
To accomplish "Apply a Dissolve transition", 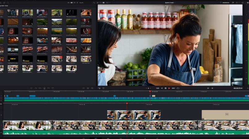I will (88, 88).
